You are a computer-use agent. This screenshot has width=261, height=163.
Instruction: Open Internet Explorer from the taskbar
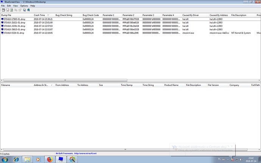[17, 159]
